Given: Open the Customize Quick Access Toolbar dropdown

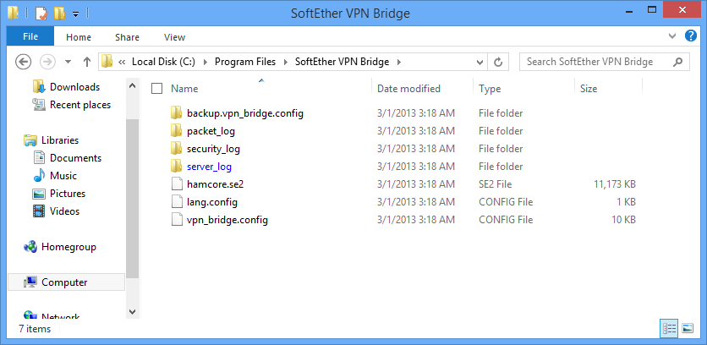Looking at the screenshot, I should [76, 14].
